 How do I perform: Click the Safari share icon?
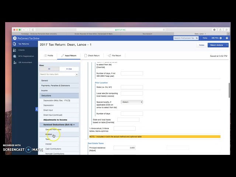[x=221, y=30]
